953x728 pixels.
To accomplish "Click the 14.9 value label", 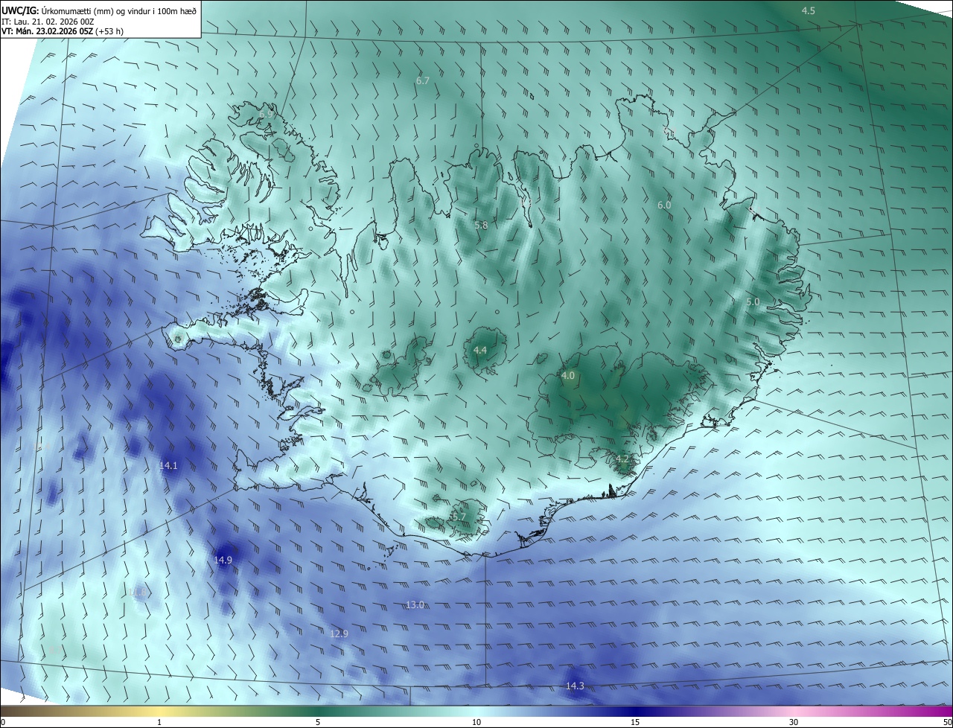I will pos(223,560).
